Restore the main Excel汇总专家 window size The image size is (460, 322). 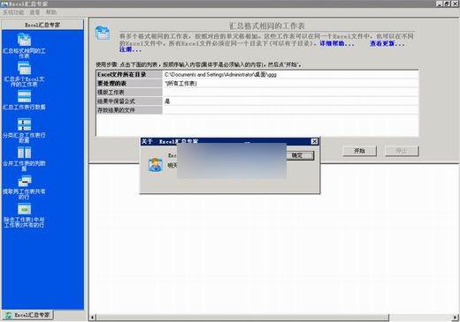tap(448, 4)
